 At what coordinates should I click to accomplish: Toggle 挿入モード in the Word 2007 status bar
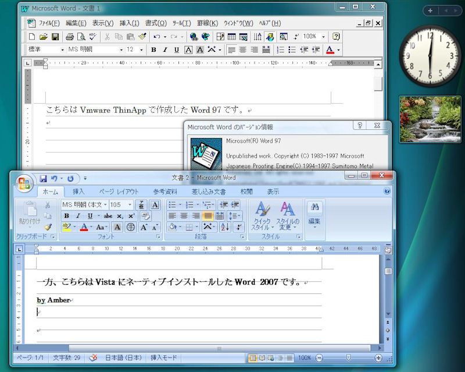[163, 358]
